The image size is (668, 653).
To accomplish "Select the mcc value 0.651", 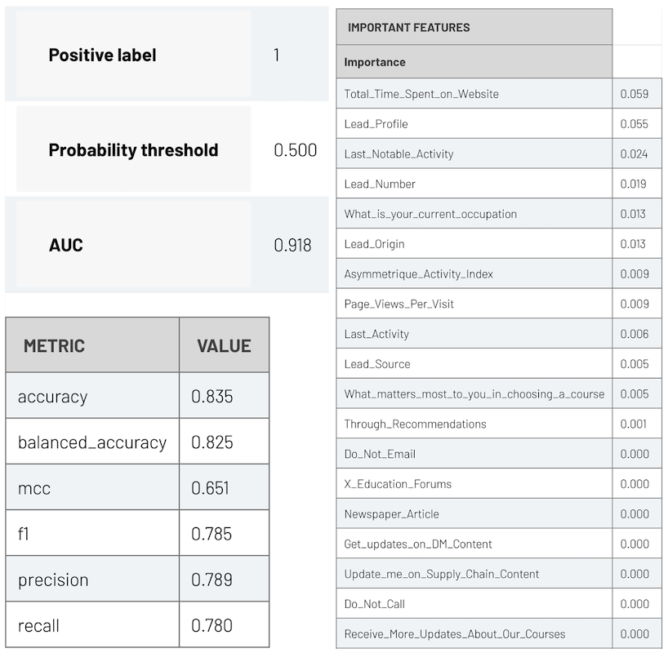I will (x=210, y=488).
